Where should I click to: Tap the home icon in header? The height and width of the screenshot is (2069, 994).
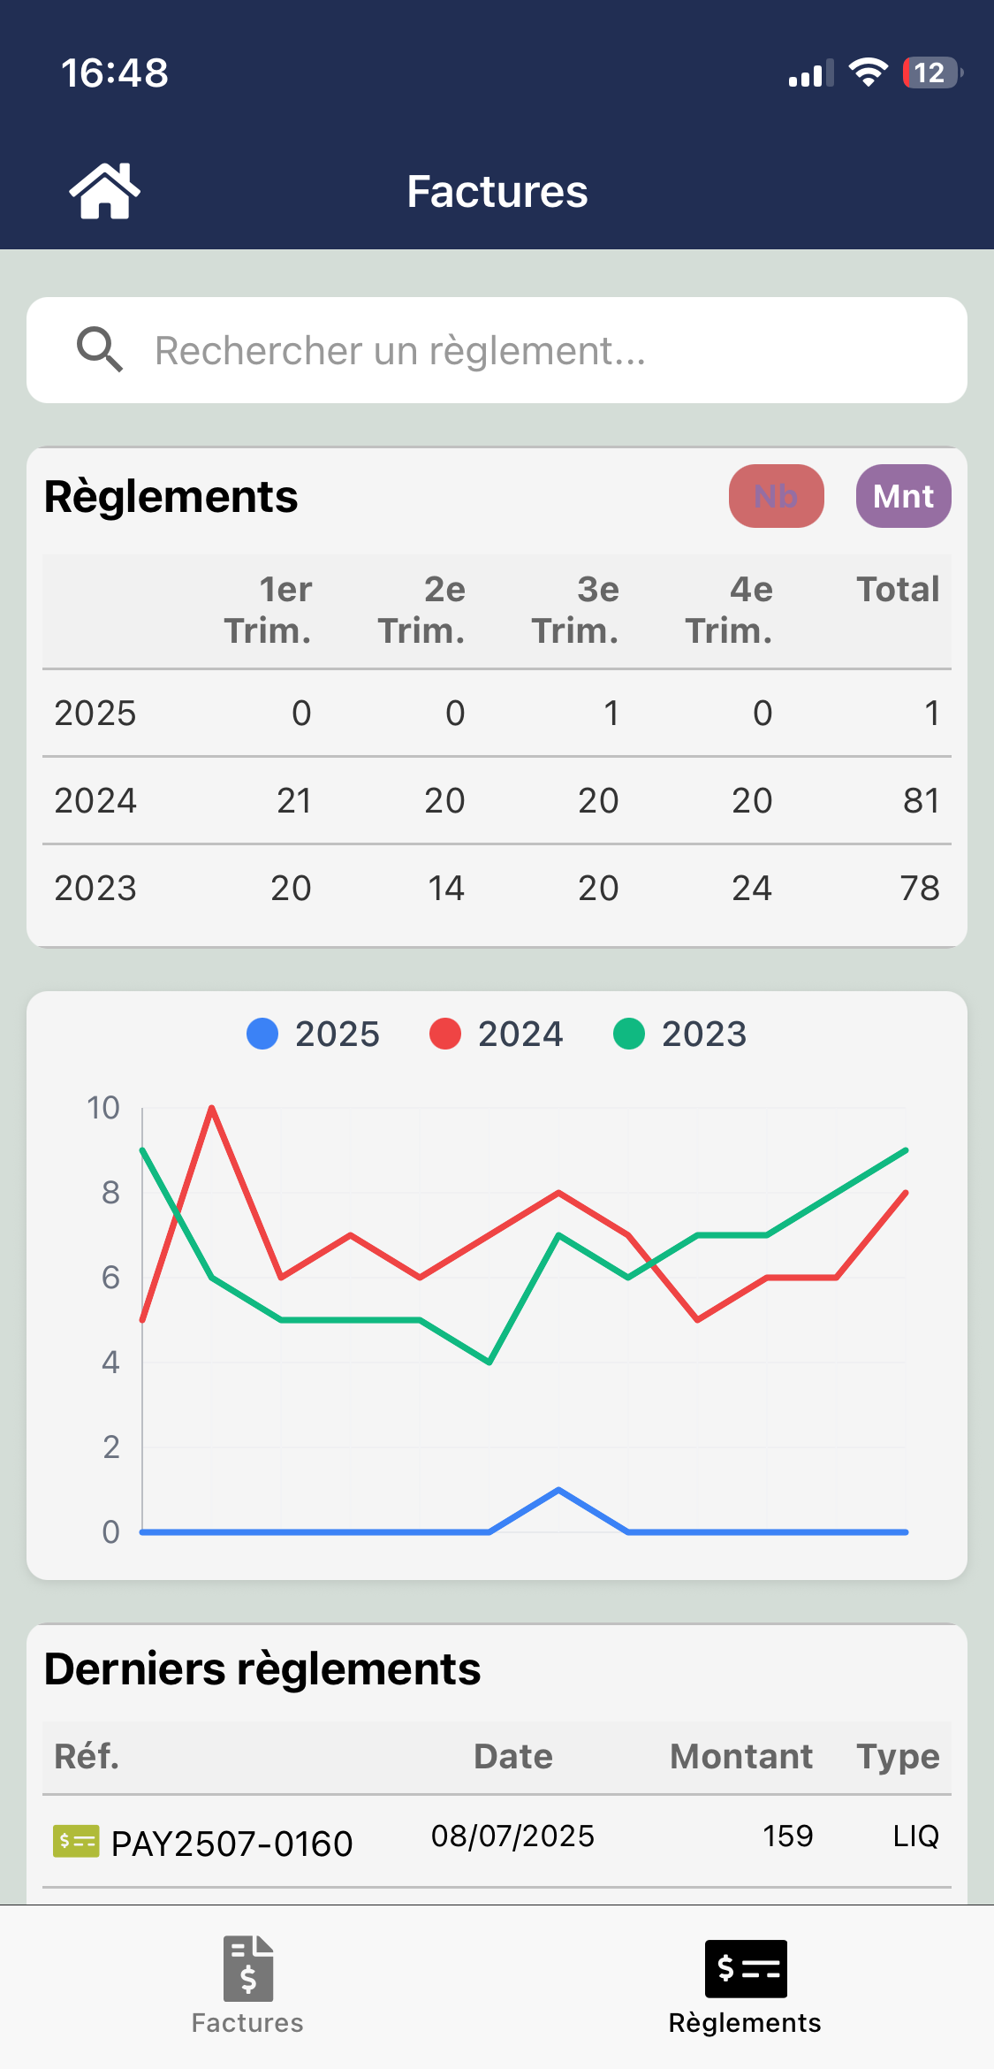click(x=104, y=191)
